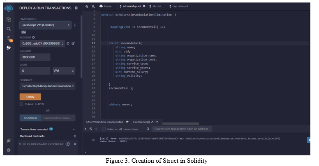Click the 'incomedetail i;' code line
Viewport: 319px width, 166px height.
pyautogui.click(x=121, y=88)
